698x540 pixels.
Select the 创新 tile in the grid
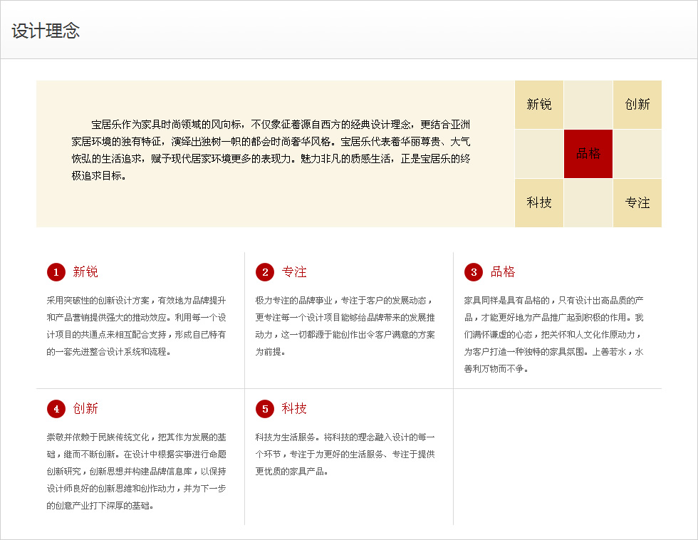click(637, 105)
